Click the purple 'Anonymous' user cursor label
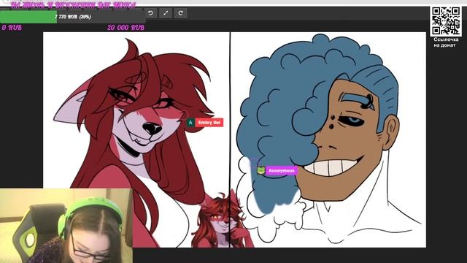Image resolution: width=467 pixels, height=263 pixels. pyautogui.click(x=282, y=171)
